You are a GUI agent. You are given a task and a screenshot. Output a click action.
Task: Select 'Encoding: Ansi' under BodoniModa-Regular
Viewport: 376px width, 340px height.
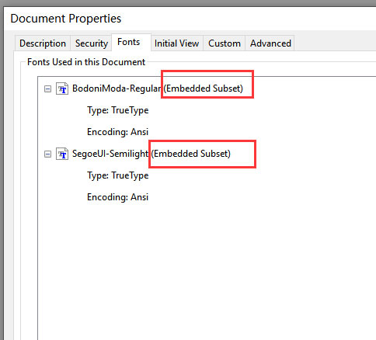tap(118, 132)
